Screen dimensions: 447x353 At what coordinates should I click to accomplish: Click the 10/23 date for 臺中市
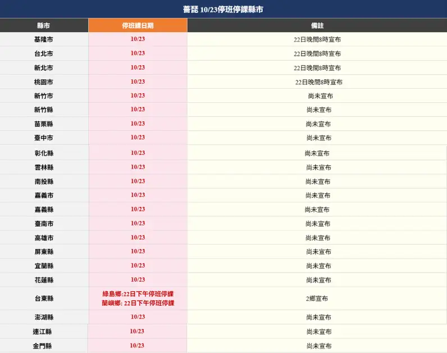coord(138,137)
